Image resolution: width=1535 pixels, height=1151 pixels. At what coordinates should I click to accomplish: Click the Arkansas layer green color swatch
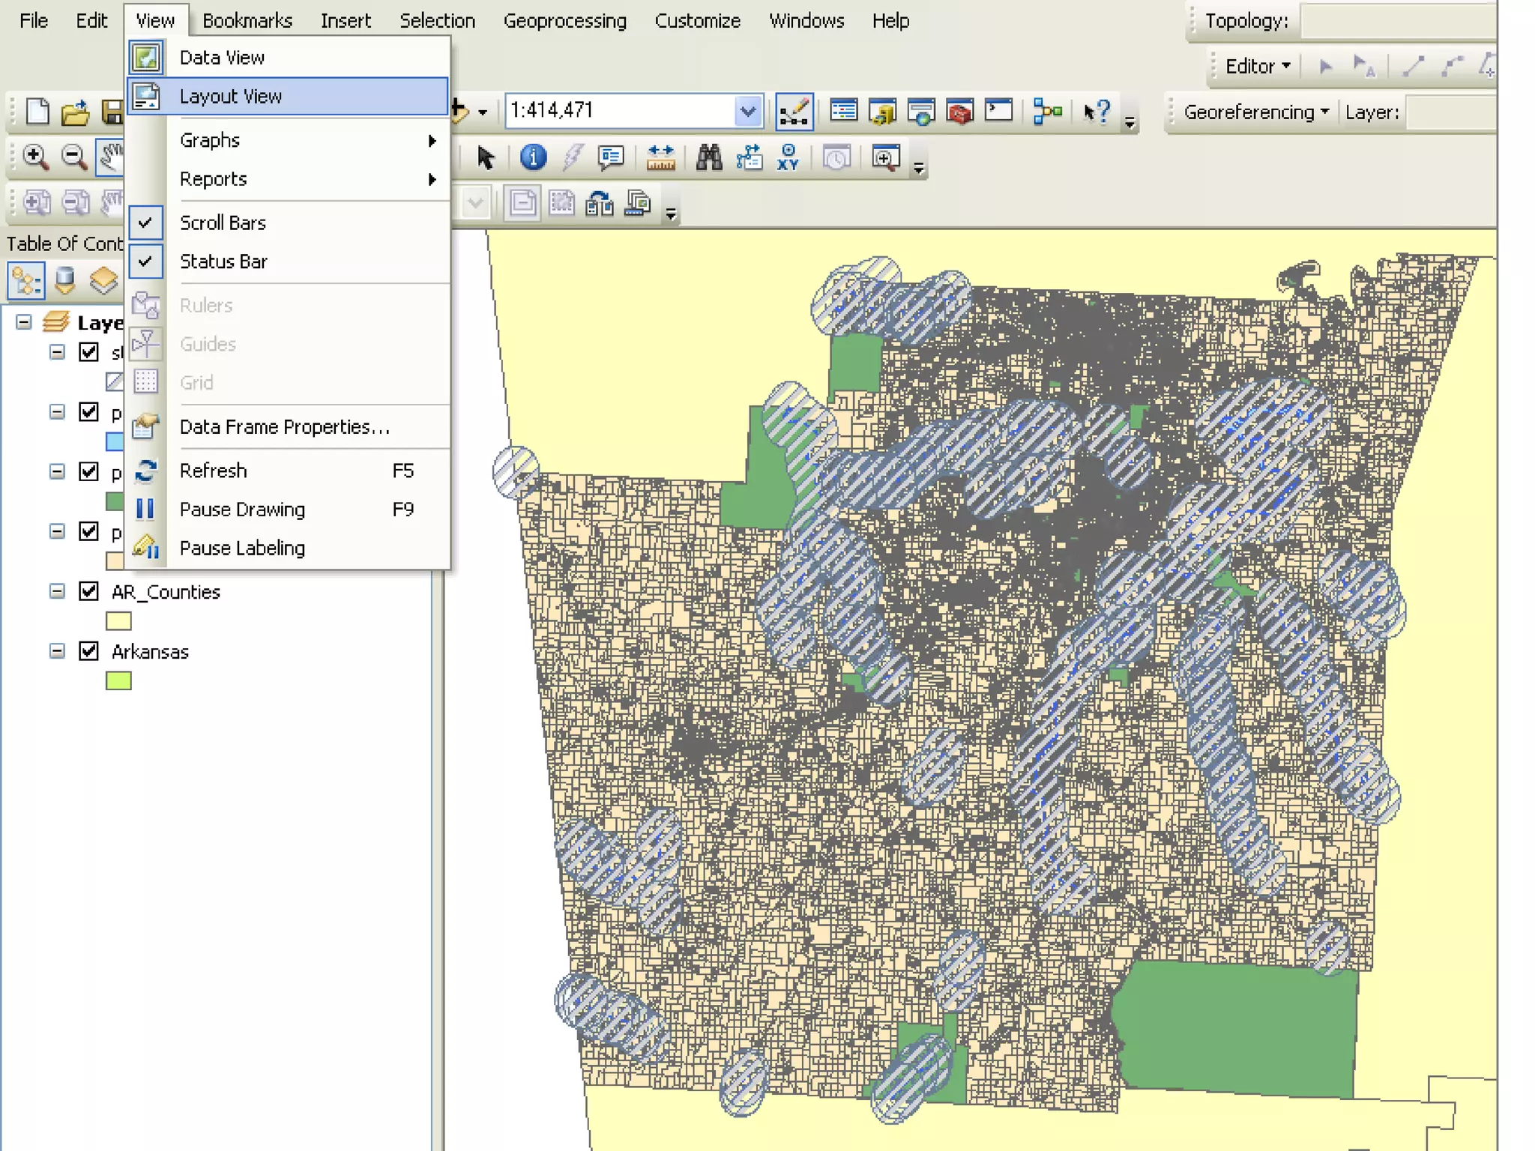[x=118, y=681]
